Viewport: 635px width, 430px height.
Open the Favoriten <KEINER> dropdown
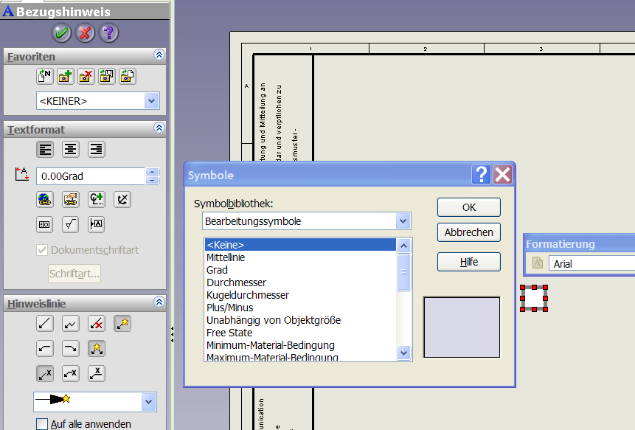click(151, 101)
